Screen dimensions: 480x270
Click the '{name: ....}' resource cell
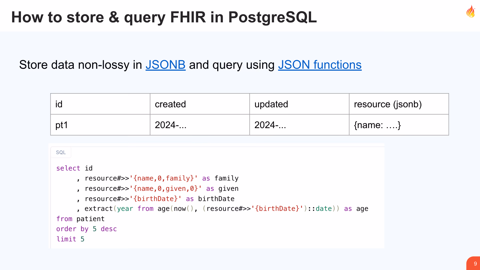point(398,125)
